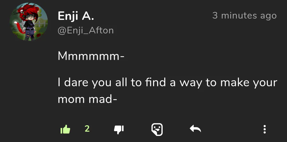Viewport: 287px width, 142px height.
Task: Like the post with thumbs-up icon
Action: [x=65, y=129]
